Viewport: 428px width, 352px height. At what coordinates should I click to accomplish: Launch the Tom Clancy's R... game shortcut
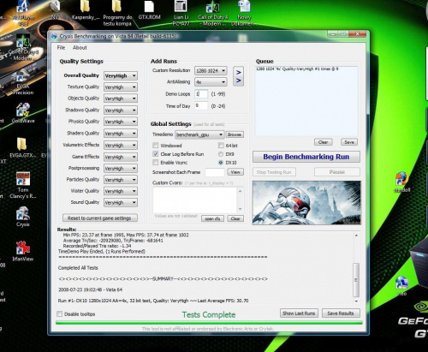click(23, 185)
